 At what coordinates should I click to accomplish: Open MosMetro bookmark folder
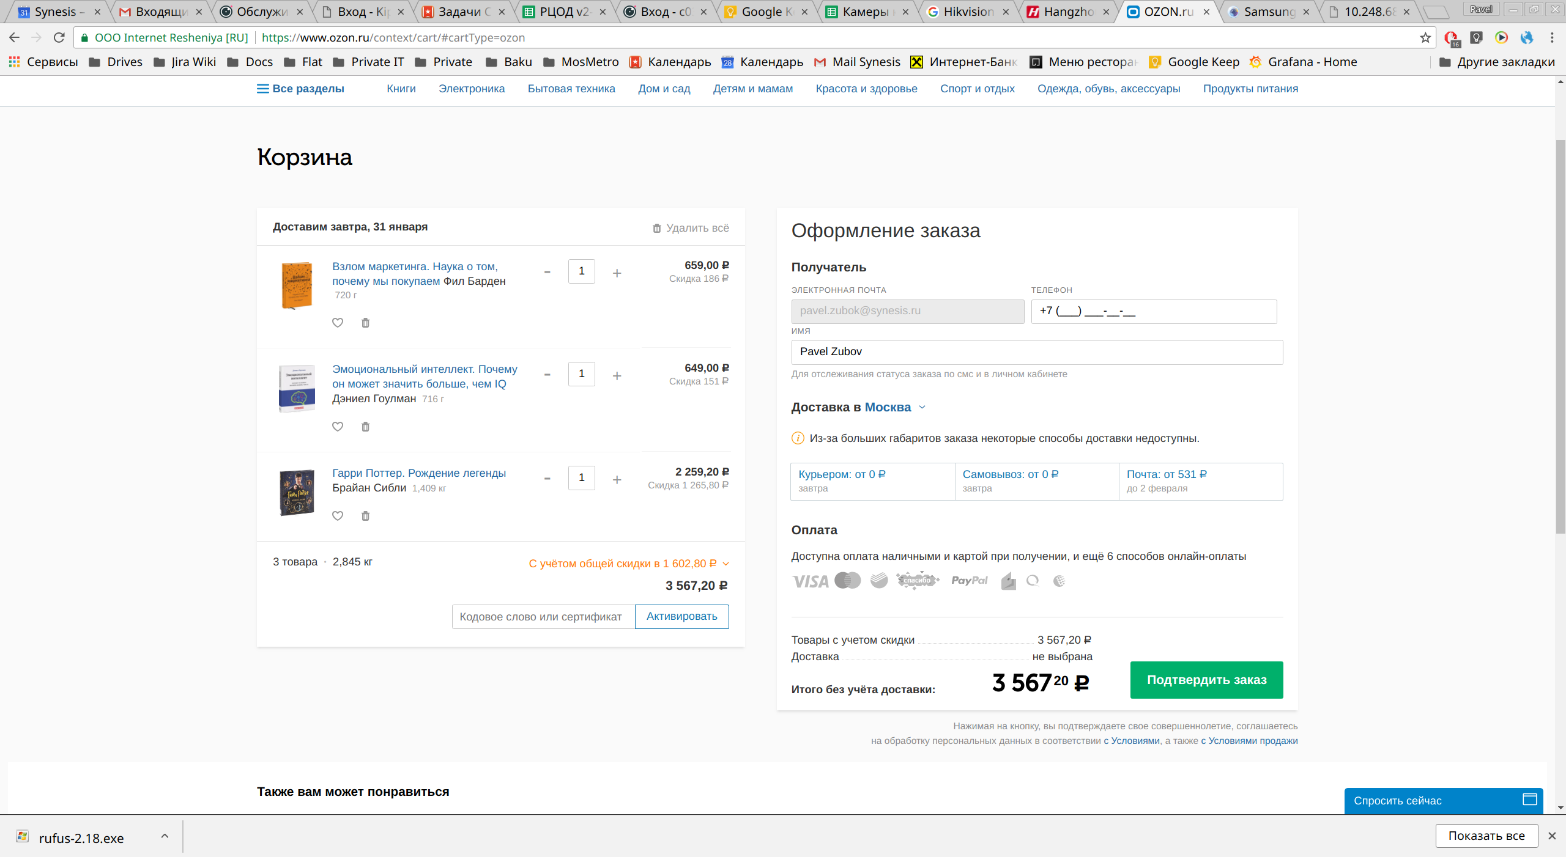click(x=581, y=62)
